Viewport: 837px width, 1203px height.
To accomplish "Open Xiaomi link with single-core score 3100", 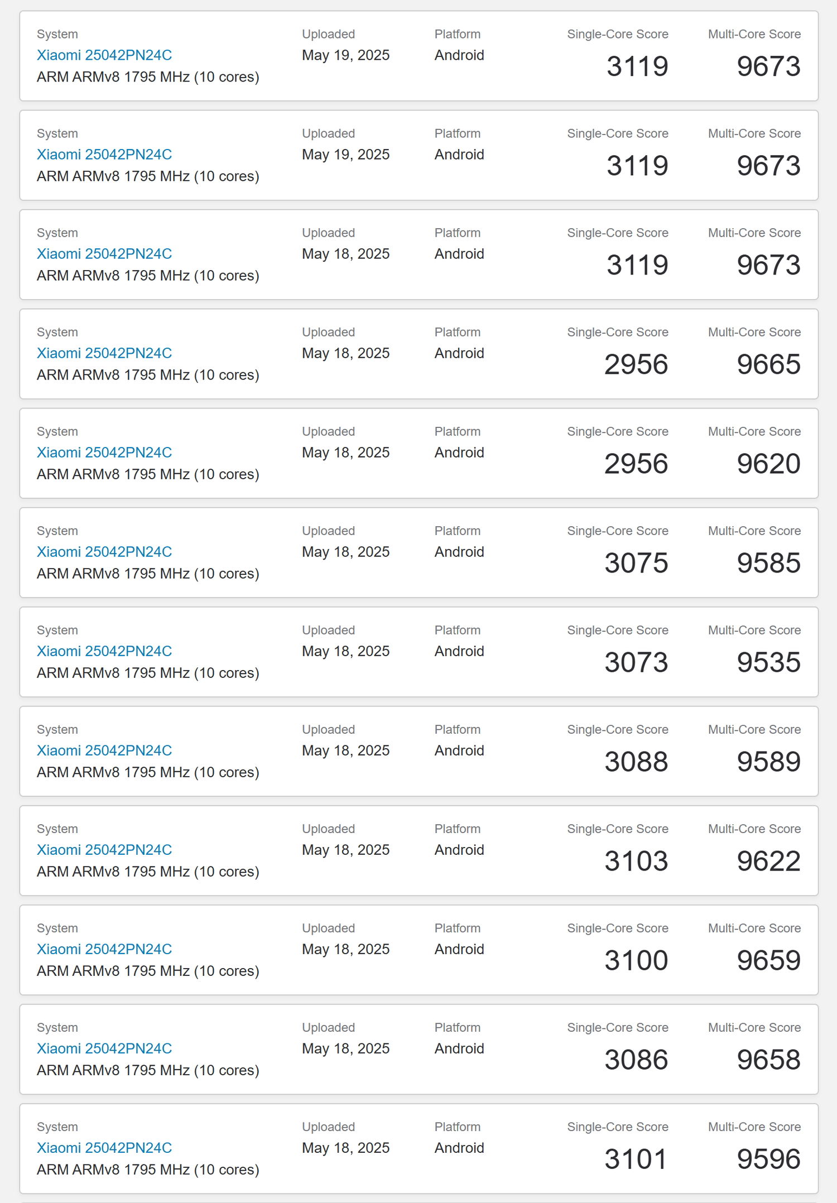I will (x=104, y=949).
